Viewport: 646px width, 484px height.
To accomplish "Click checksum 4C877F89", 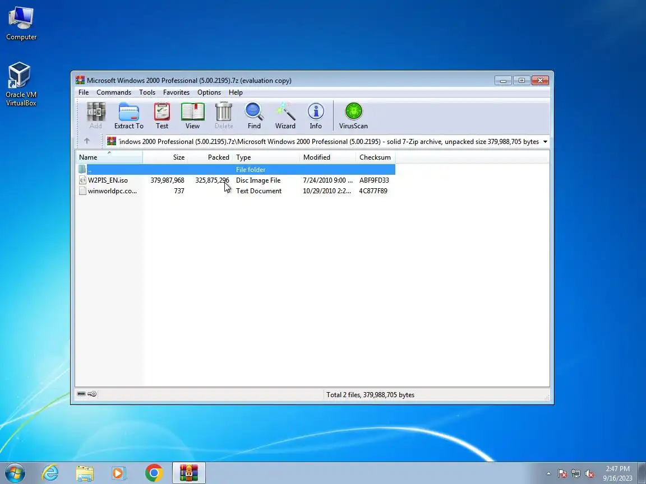I will pyautogui.click(x=373, y=191).
